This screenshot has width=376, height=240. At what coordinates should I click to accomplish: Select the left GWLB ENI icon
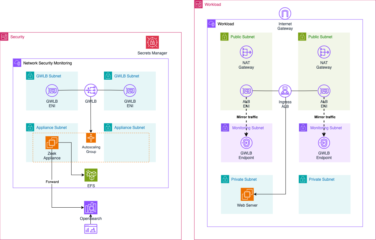tap(52, 90)
